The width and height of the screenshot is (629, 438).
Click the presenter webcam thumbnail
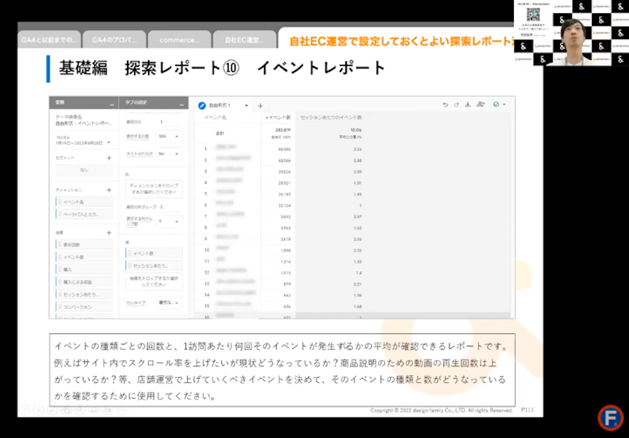[x=572, y=33]
